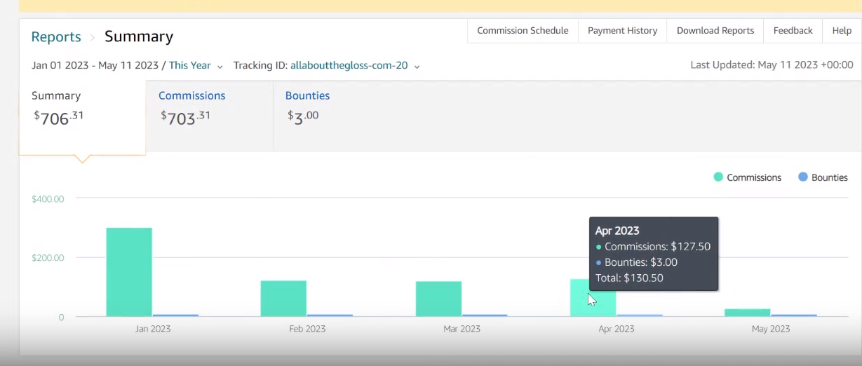Click the Feb 2023 axis label
Image resolution: width=862 pixels, height=366 pixels.
pos(307,329)
